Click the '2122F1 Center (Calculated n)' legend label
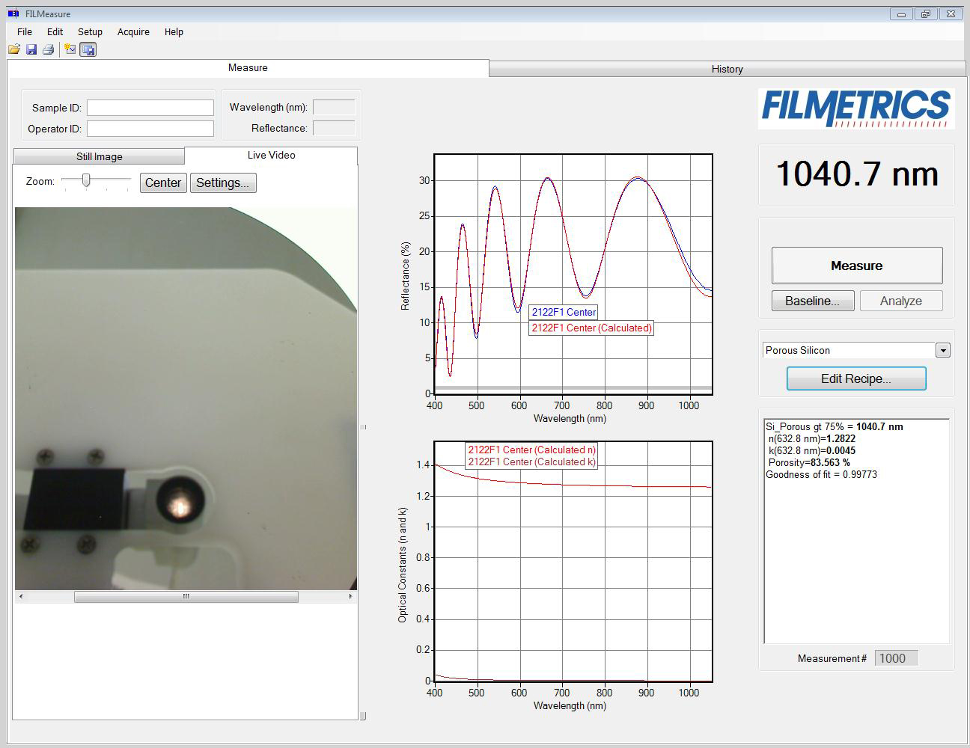 tap(532, 450)
